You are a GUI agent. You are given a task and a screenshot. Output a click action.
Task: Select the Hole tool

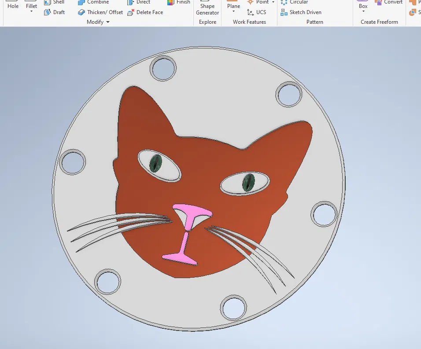(13, 6)
